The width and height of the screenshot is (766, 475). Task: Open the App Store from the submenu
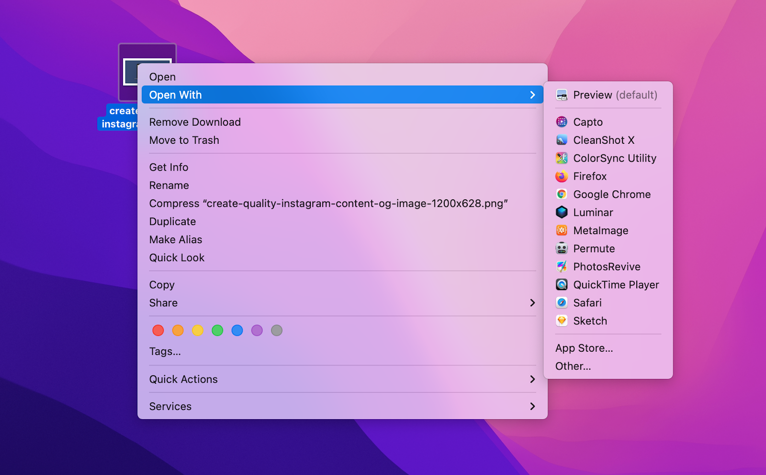(x=584, y=348)
